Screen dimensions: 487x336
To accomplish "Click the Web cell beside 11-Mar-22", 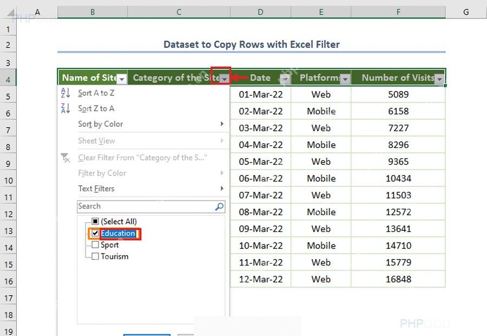I will pyautogui.click(x=321, y=262).
